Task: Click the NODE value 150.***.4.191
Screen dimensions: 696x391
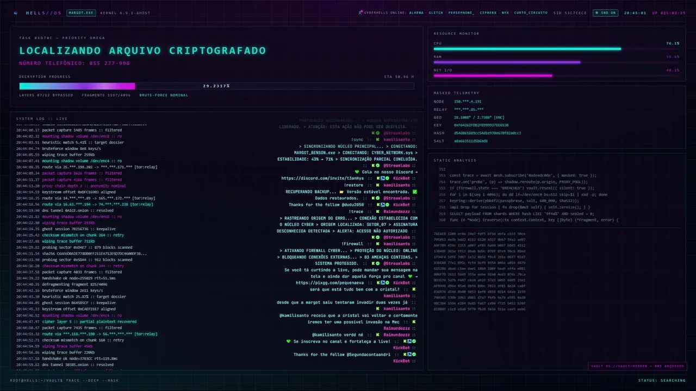Action: [468, 102]
